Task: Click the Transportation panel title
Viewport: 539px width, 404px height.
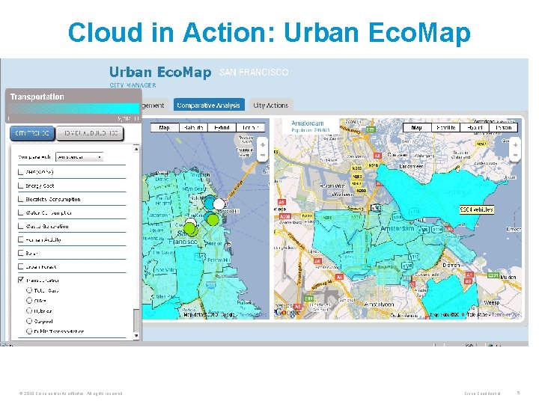Action: click(37, 97)
